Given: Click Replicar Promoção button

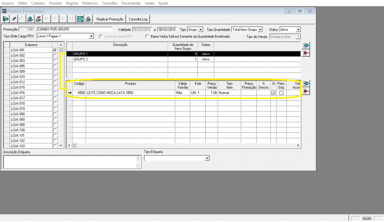Looking at the screenshot, I should (x=110, y=19).
